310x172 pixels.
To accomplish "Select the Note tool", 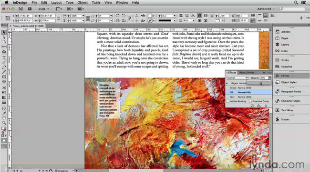I will pos(4,108).
